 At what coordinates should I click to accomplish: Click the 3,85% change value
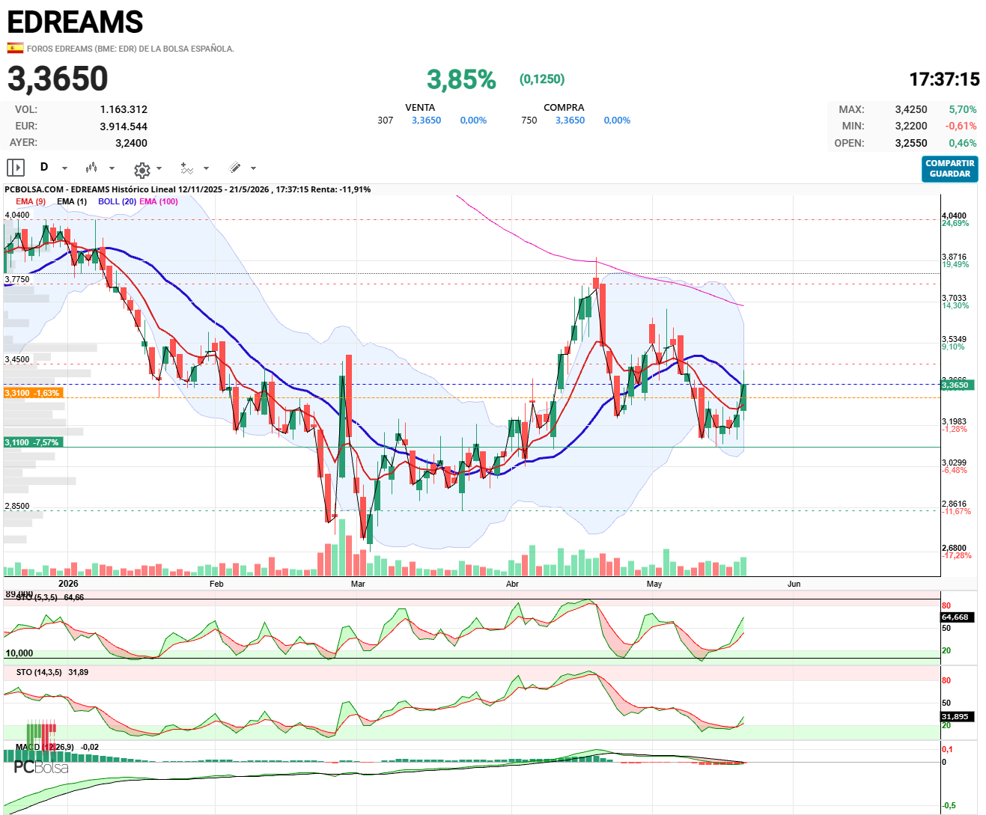click(461, 79)
